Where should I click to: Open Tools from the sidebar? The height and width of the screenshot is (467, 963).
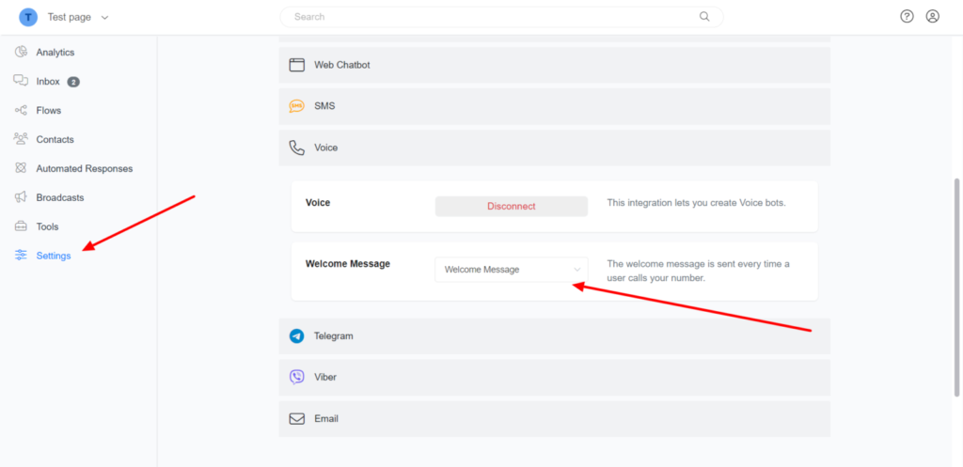point(47,226)
